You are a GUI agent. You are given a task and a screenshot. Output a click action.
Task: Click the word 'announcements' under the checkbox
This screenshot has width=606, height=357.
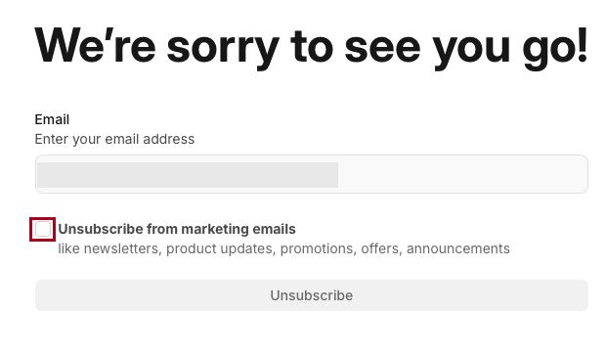(x=458, y=248)
